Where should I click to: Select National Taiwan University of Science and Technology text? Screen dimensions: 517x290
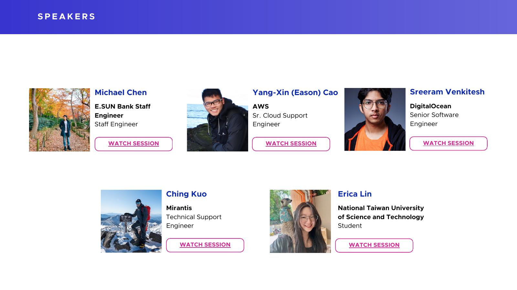381,212
